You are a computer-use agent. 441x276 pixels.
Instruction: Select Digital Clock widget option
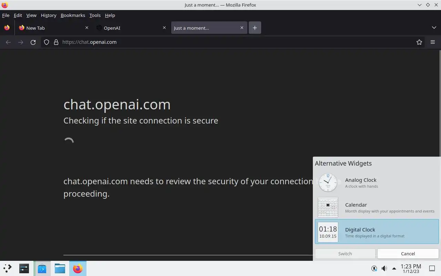click(x=377, y=231)
